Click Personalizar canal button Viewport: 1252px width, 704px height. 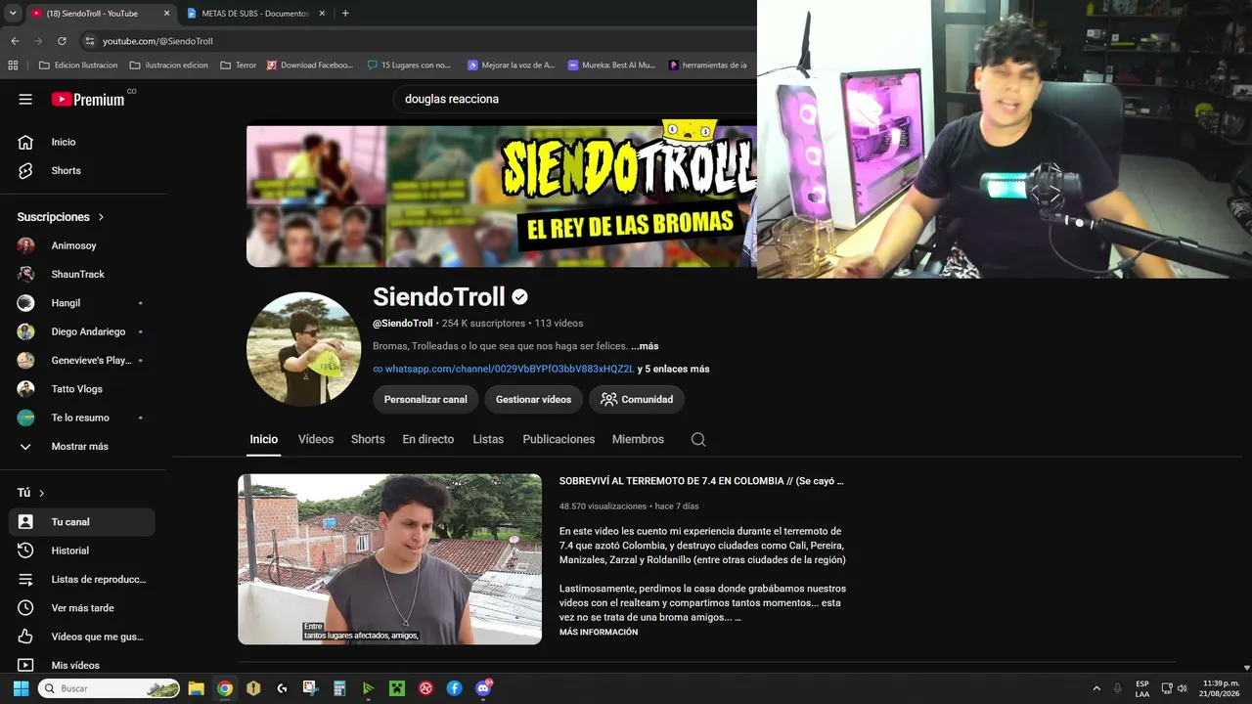point(425,399)
